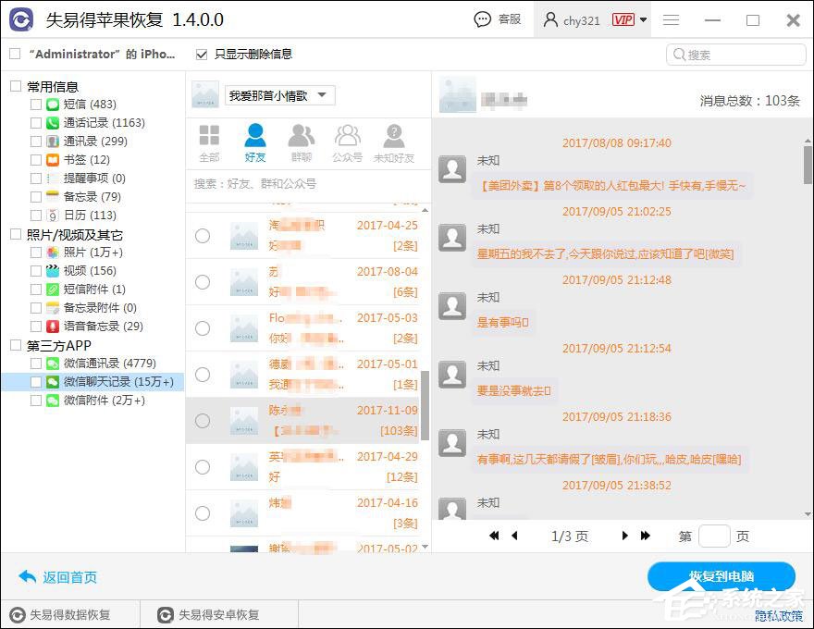Uncheck 只显示删除信息 option
The width and height of the screenshot is (814, 629).
pyautogui.click(x=201, y=53)
